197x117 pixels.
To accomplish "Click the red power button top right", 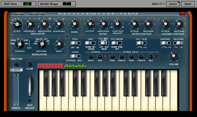I will click(x=182, y=13).
